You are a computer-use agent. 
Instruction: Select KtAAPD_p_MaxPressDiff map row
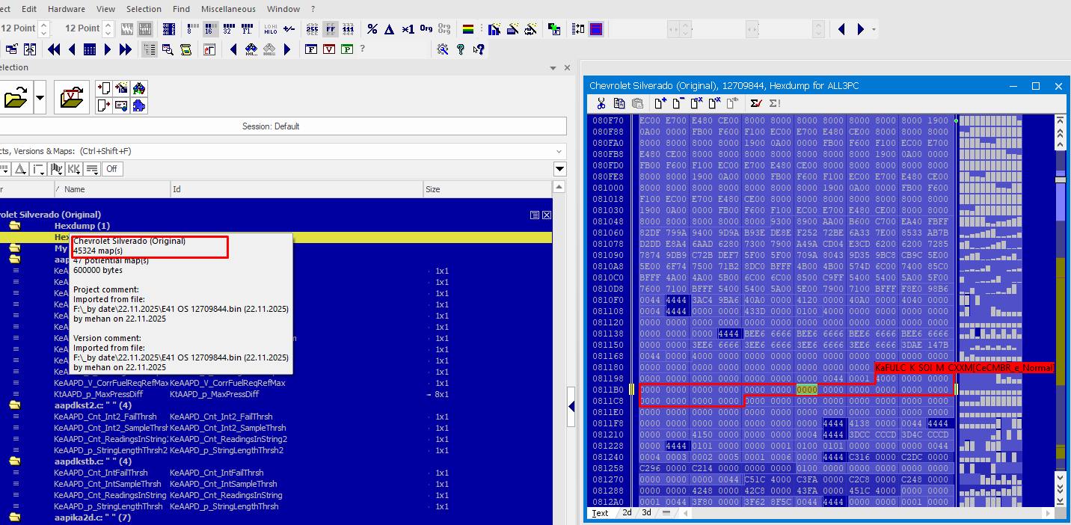point(276,394)
